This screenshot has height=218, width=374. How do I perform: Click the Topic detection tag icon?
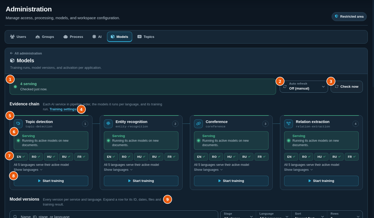[x=18, y=124]
